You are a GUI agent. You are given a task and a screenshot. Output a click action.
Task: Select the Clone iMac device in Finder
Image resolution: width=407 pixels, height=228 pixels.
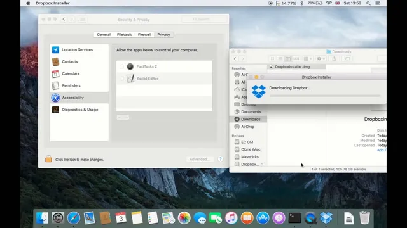click(248, 149)
